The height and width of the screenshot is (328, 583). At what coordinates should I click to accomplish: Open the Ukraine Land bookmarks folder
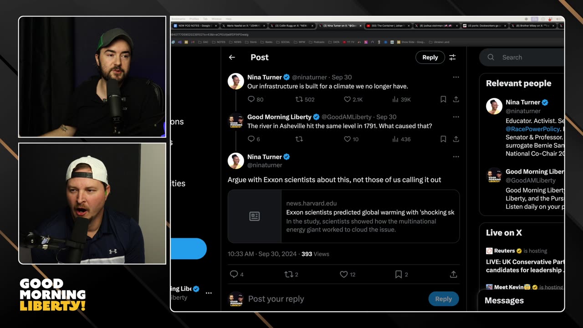pyautogui.click(x=438, y=42)
